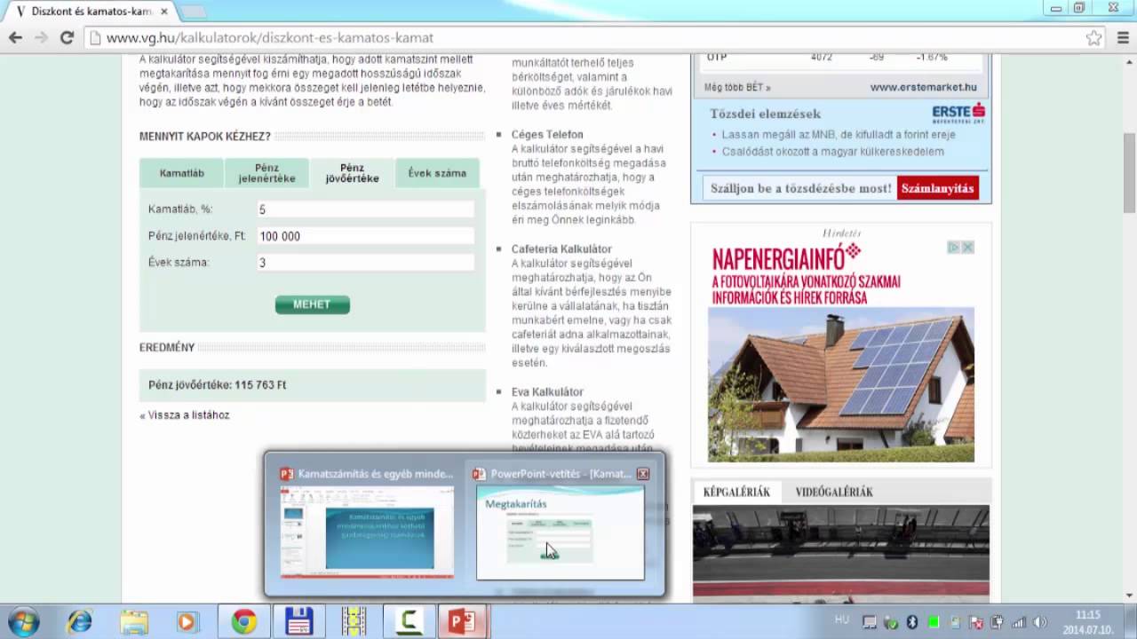Click the browser address bar URL

270,38
